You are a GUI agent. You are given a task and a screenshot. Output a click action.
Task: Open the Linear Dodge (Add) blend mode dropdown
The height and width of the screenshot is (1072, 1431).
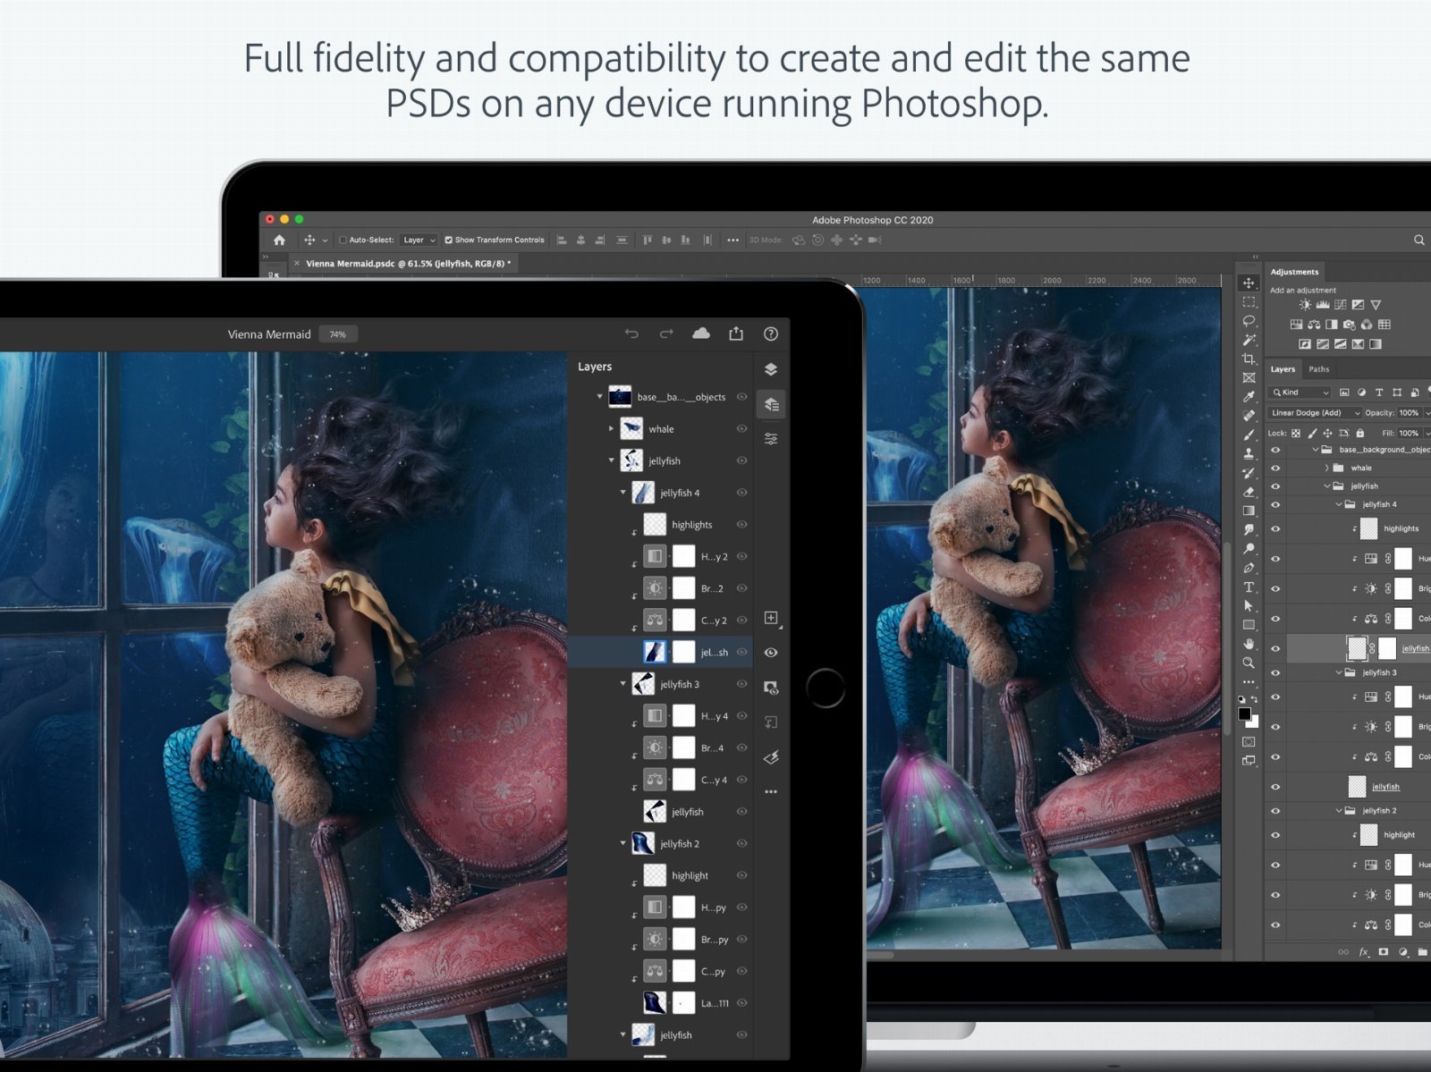(1315, 413)
